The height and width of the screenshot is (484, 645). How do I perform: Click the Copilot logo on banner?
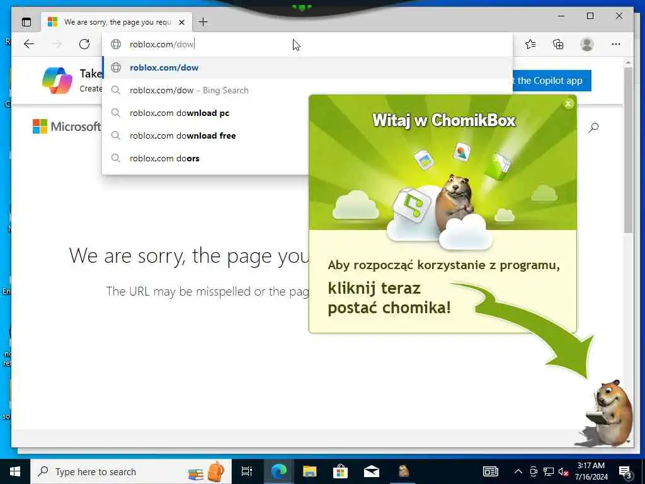click(x=57, y=81)
